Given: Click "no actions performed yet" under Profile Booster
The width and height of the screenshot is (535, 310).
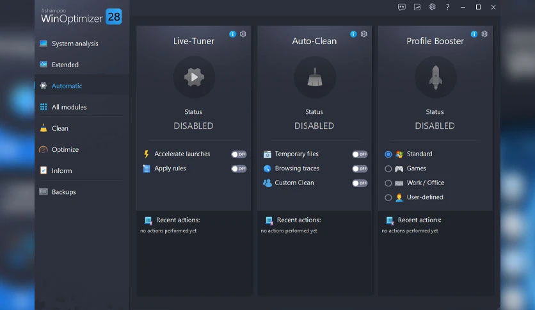Looking at the screenshot, I should (x=410, y=231).
